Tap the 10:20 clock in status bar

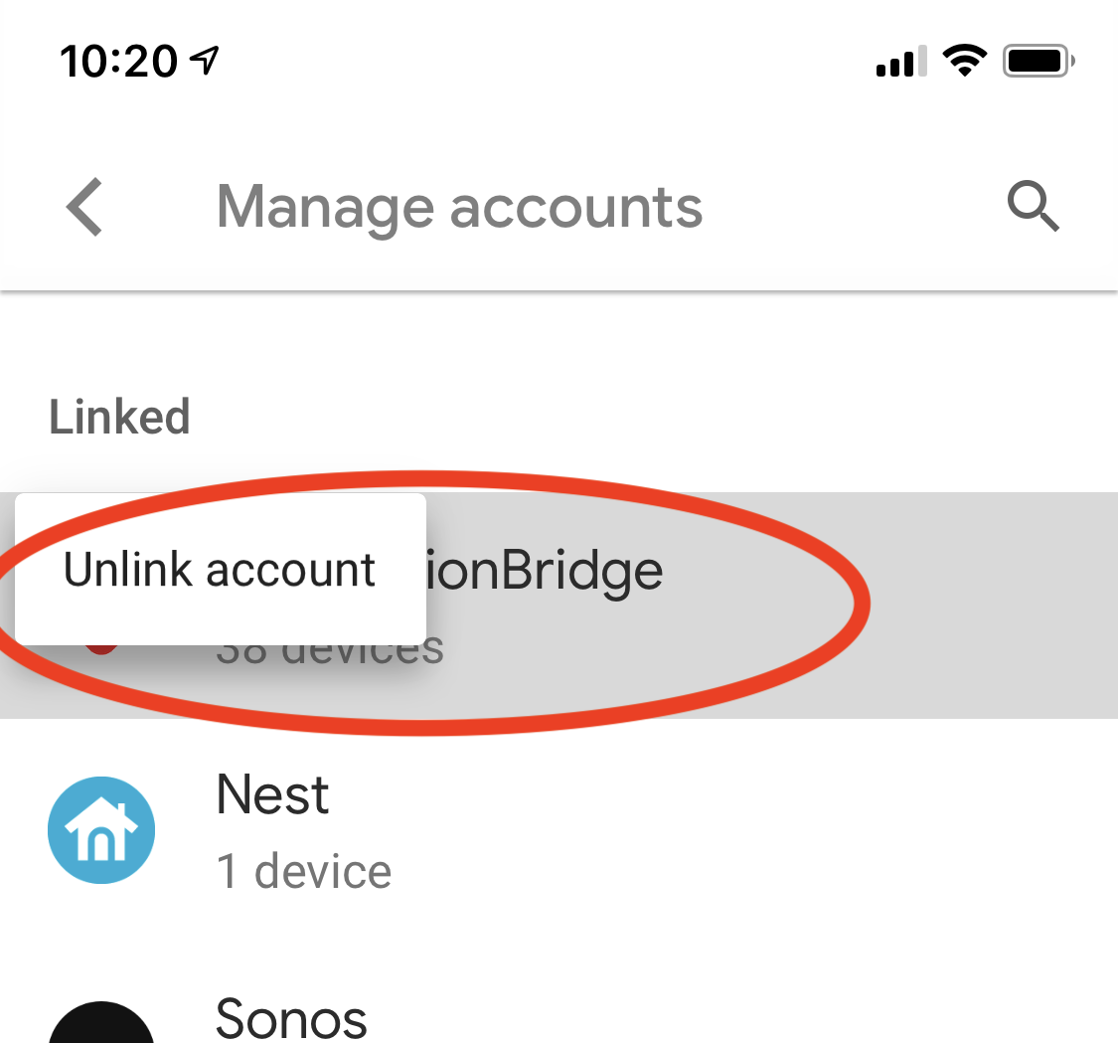[118, 63]
